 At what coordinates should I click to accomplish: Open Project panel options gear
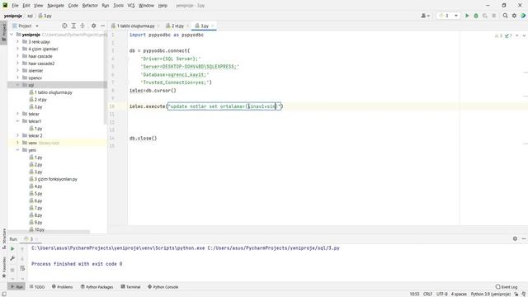[93, 26]
